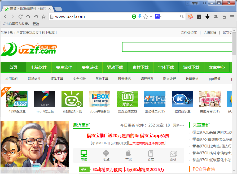The width and height of the screenshot is (237, 174).
Task: Click the favorites star next to the undo icon
Action: (43, 16)
